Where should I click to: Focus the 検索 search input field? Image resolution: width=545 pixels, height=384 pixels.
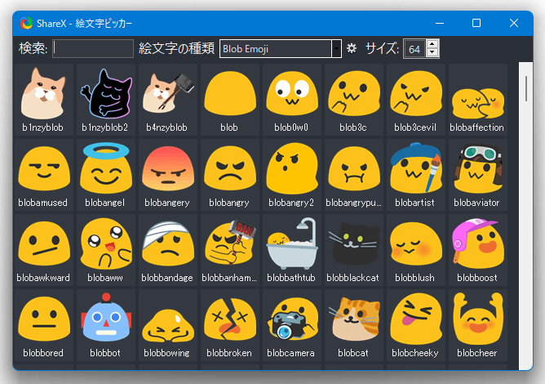(x=93, y=48)
